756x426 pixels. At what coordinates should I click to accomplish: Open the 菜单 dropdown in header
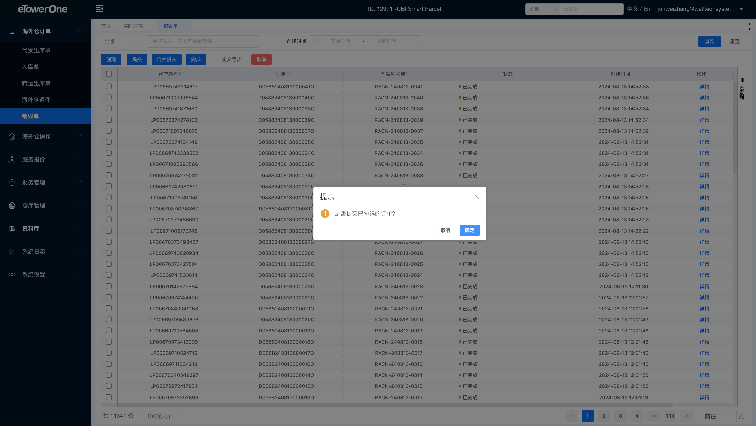(x=542, y=9)
